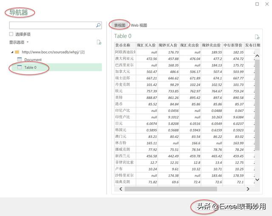
Task: Click value 9.1012 in 印度卢比 row
Action: click(173, 117)
